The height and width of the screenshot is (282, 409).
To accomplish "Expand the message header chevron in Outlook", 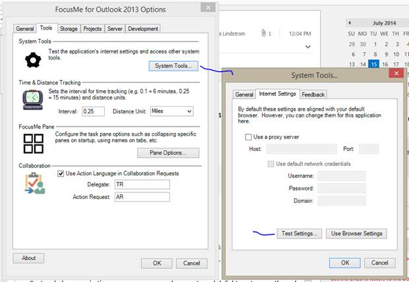I will pos(308,47).
